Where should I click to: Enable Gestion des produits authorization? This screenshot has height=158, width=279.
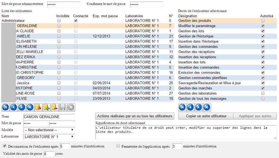tap(263, 21)
